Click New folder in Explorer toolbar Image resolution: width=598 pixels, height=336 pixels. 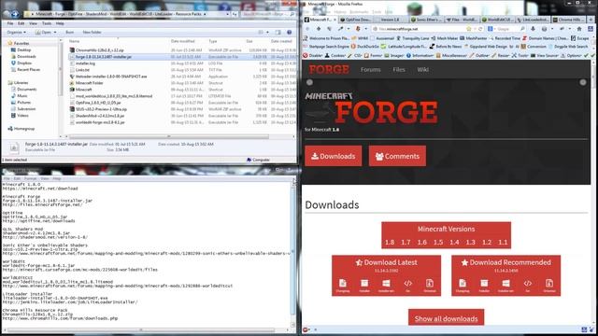pos(92,33)
